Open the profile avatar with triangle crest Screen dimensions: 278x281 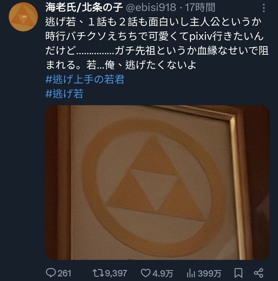click(23, 17)
